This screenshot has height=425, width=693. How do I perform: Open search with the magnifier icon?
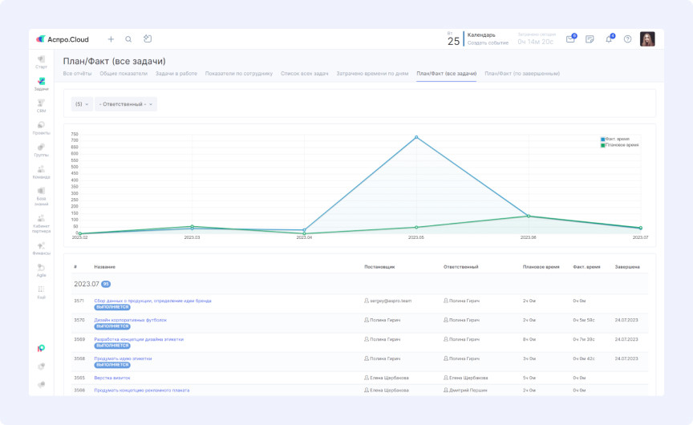click(x=128, y=39)
